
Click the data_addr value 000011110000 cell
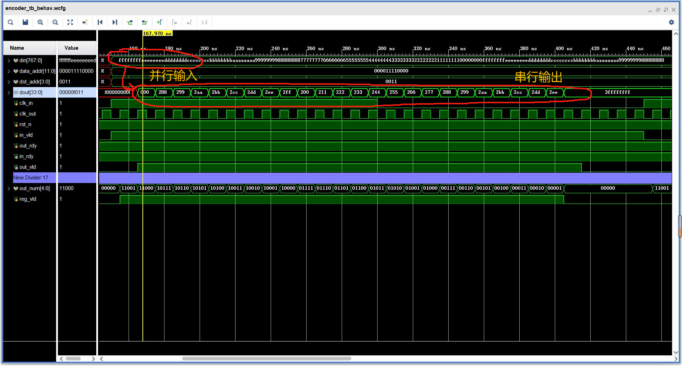pyautogui.click(x=76, y=71)
